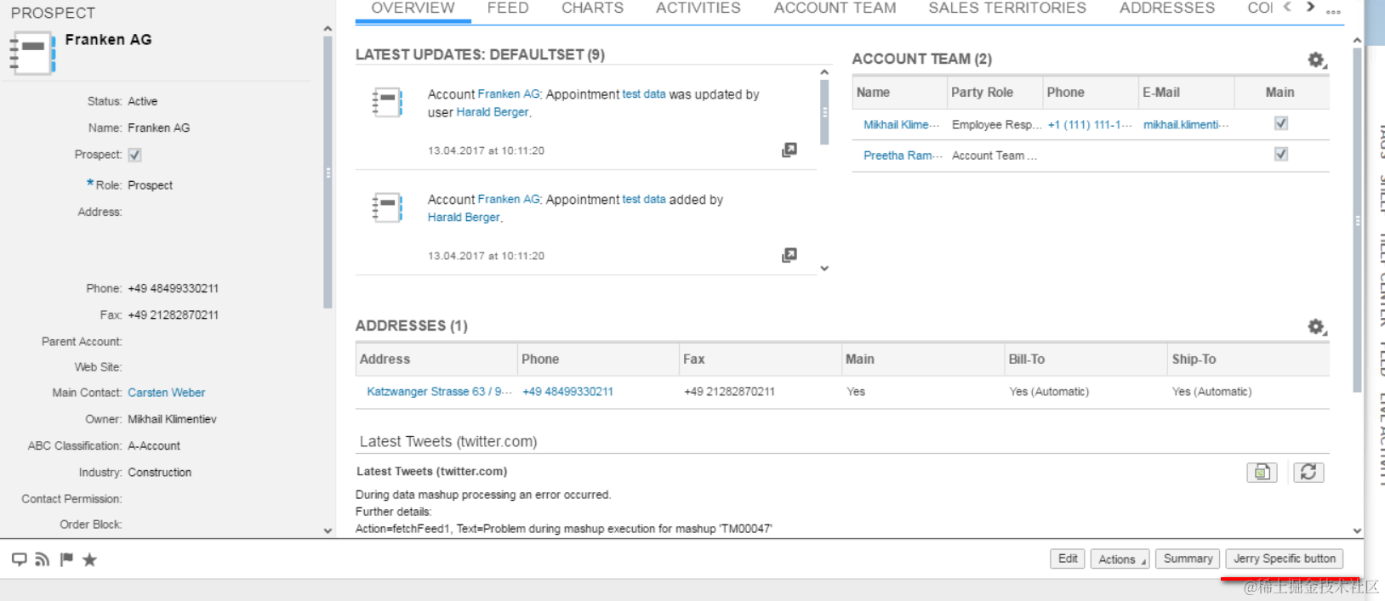1385x601 pixels.
Task: Open the Actions dropdown button
Action: tap(1120, 558)
